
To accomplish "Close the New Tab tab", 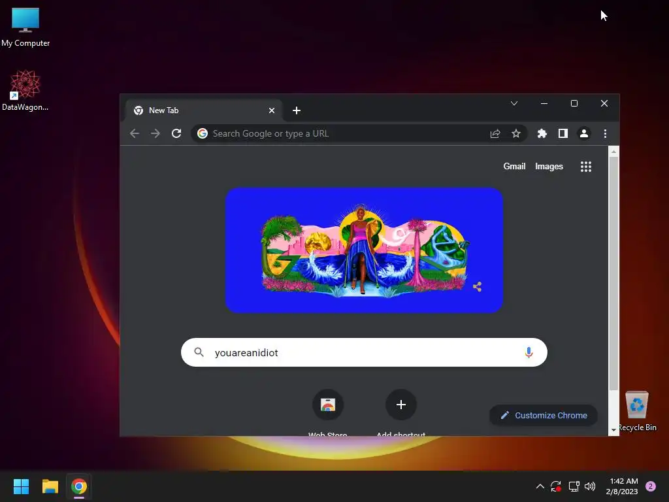I will pos(272,110).
